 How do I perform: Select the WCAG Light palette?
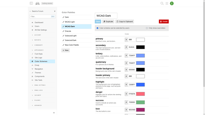[x=76, y=22]
